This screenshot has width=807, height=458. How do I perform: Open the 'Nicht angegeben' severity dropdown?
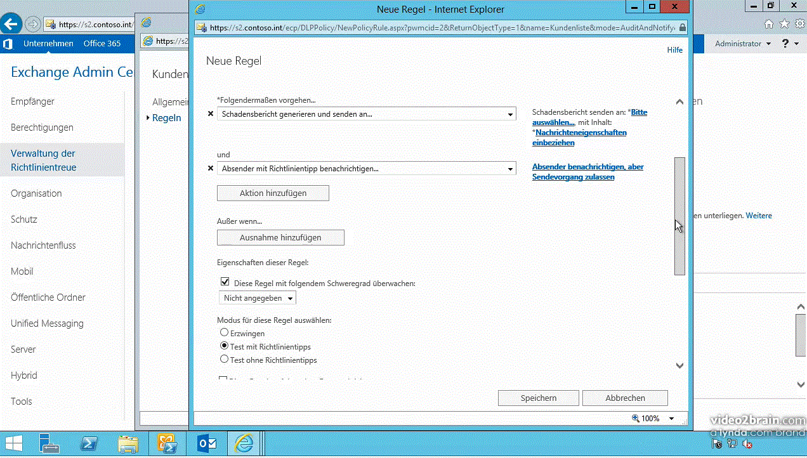[258, 298]
